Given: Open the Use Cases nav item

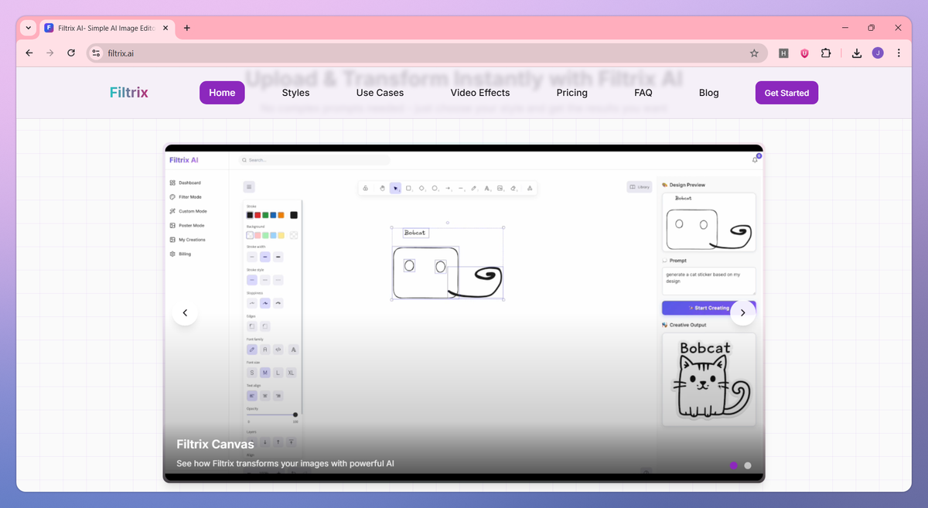Looking at the screenshot, I should 380,93.
